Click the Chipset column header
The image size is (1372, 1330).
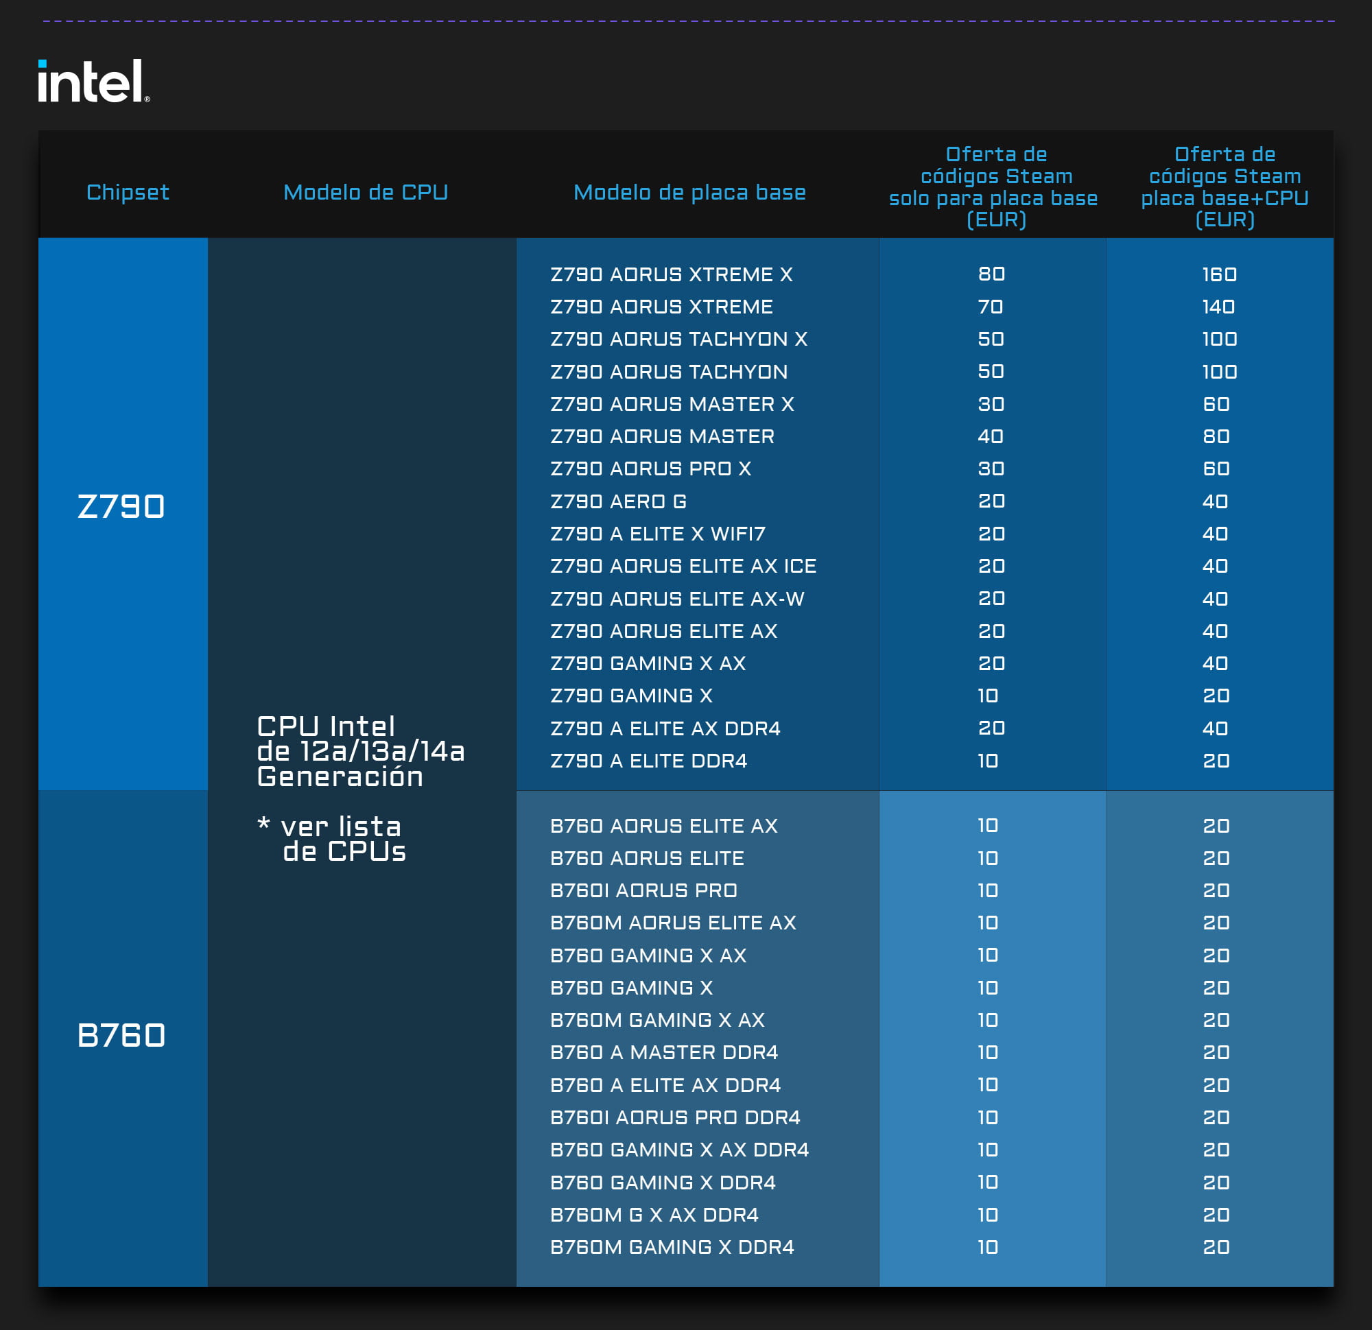pyautogui.click(x=128, y=192)
